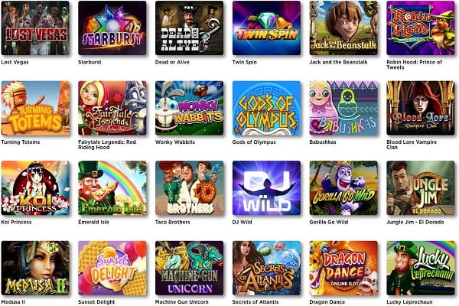The width and height of the screenshot is (459, 306).
Task: Click the Blood Lore Vampire Clan title
Action: [x=412, y=145]
